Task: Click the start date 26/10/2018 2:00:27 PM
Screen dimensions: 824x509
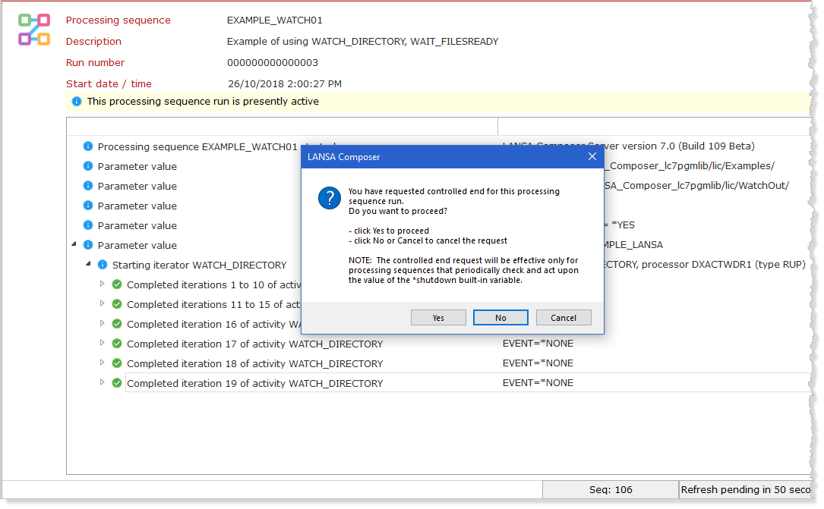Action: tap(285, 84)
